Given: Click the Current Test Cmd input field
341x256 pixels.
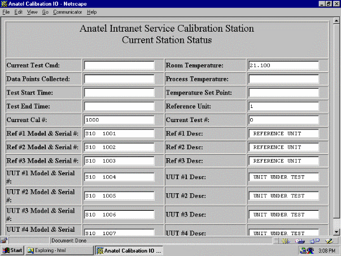Looking at the screenshot, I should [119, 66].
